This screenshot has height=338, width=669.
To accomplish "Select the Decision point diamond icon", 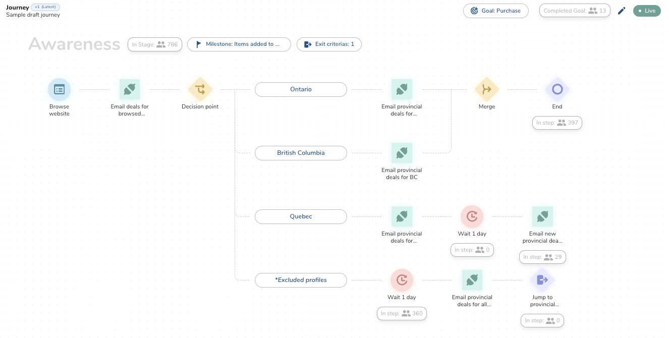I will click(200, 89).
